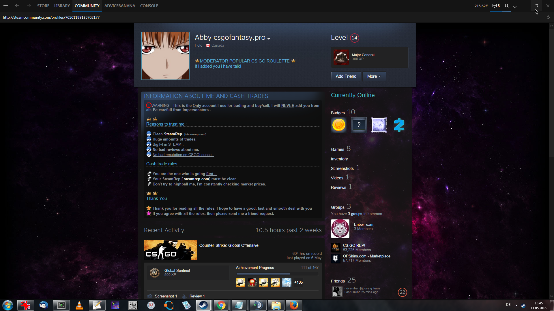Click the Achievement Progress bar
This screenshot has height=311, width=554.
(277, 274)
